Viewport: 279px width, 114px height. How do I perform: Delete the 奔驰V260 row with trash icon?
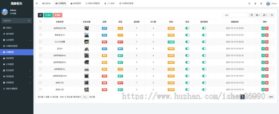point(267,83)
